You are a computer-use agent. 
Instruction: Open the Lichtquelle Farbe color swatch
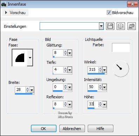(121, 48)
